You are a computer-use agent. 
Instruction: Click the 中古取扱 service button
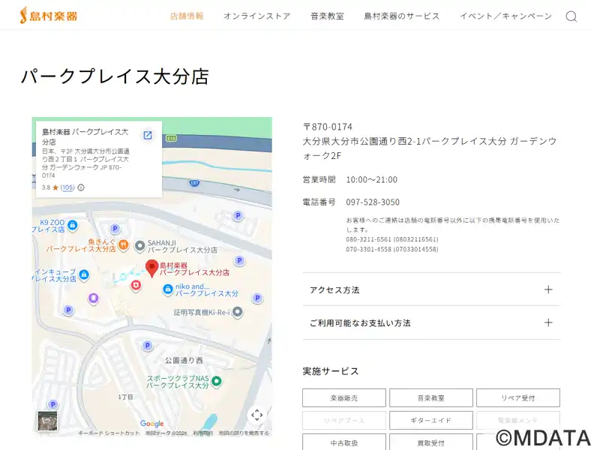(344, 442)
